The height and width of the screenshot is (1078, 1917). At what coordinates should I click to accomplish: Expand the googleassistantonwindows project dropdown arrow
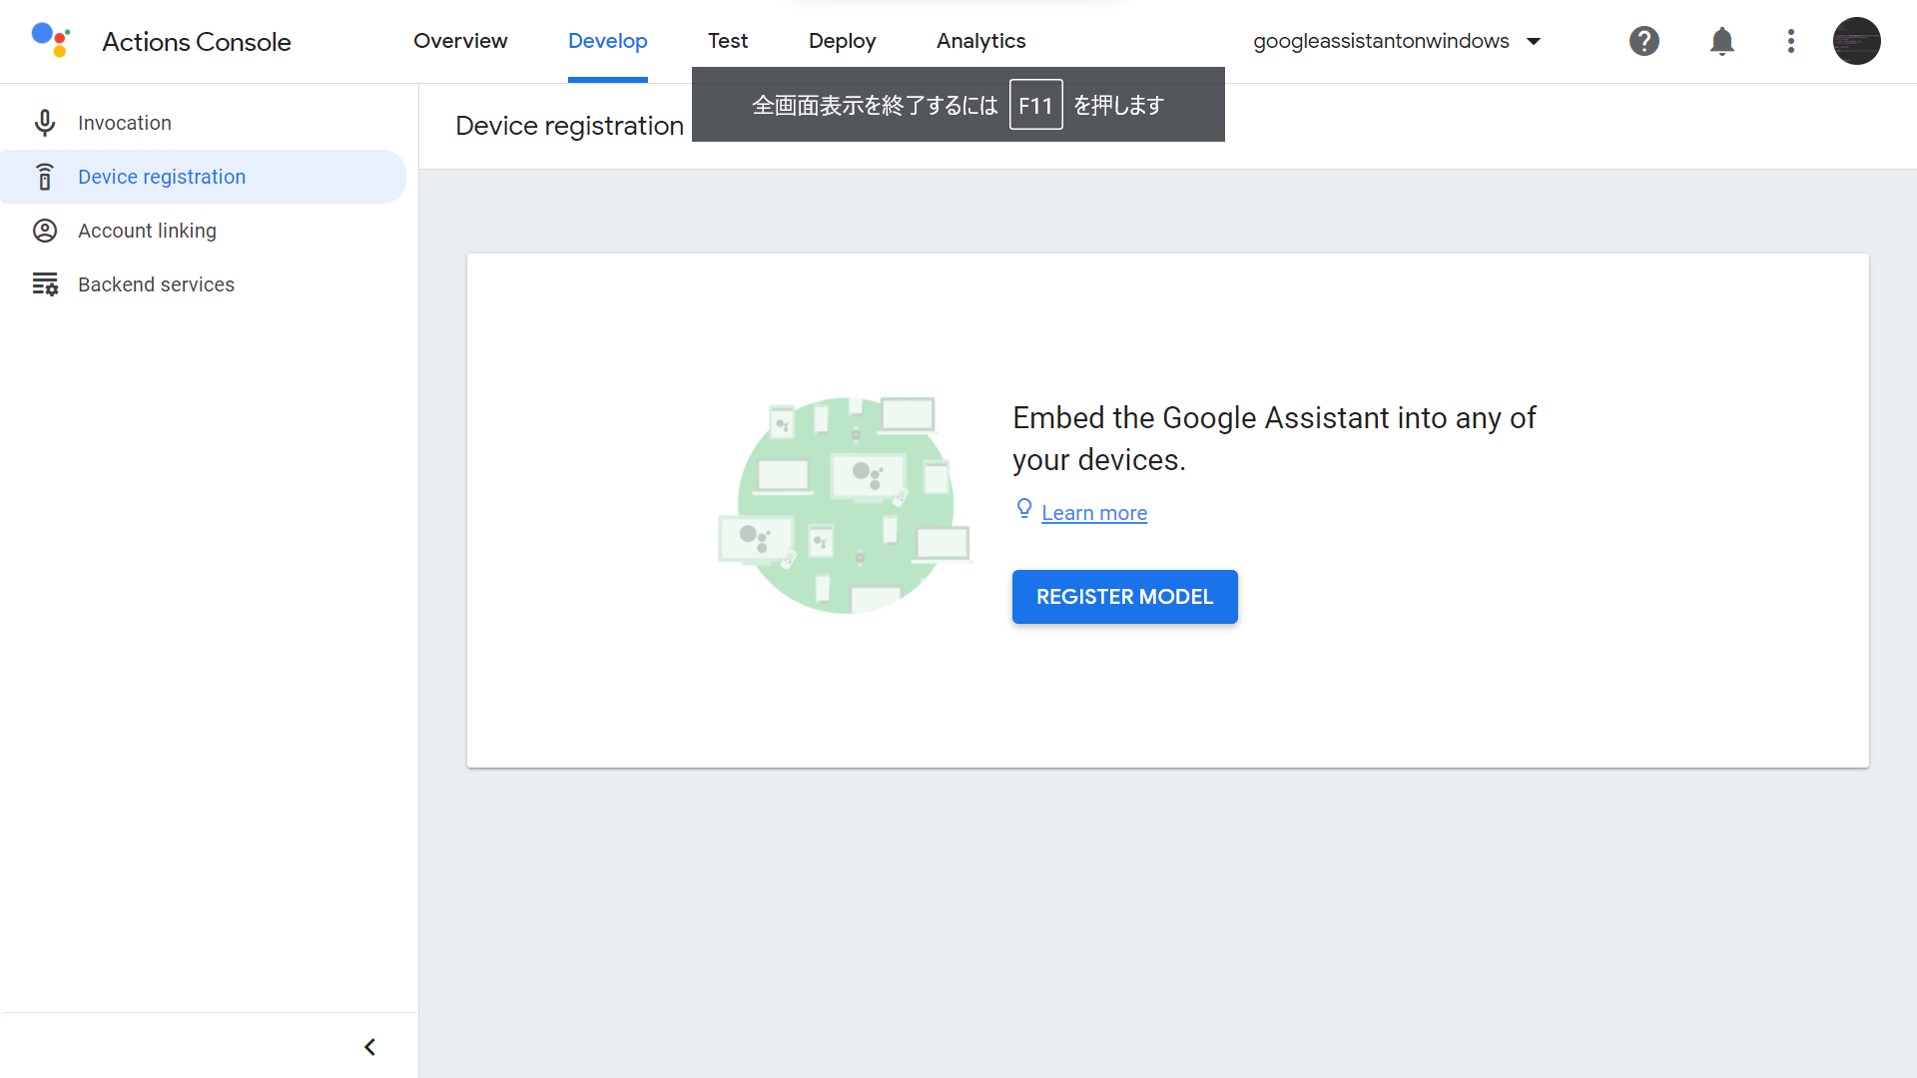click(1534, 41)
